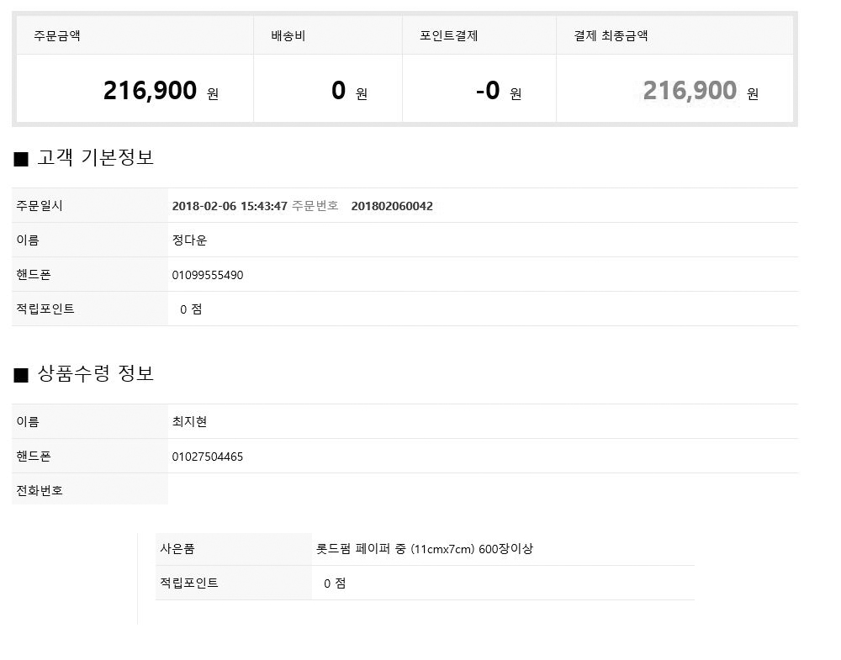
Task: Click the 주문금액 amount 216,900
Action: point(150,90)
